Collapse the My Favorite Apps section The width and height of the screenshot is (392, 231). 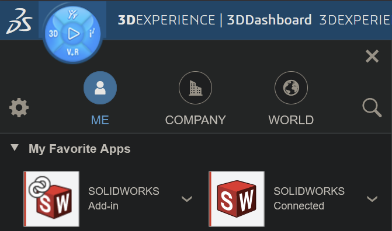pyautogui.click(x=15, y=148)
